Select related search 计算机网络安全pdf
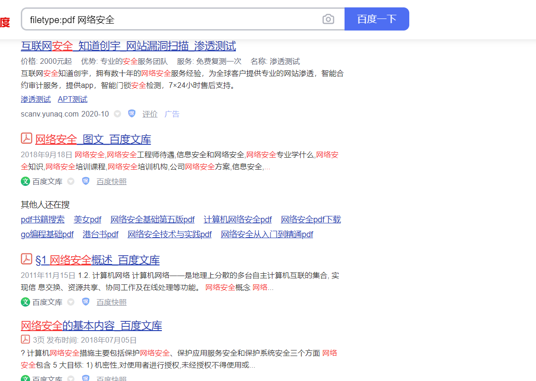The width and height of the screenshot is (536, 381). point(238,219)
